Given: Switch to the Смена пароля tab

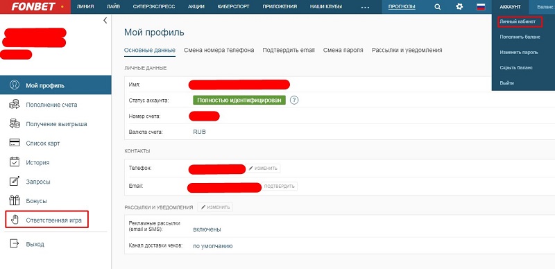Looking at the screenshot, I should pos(343,50).
